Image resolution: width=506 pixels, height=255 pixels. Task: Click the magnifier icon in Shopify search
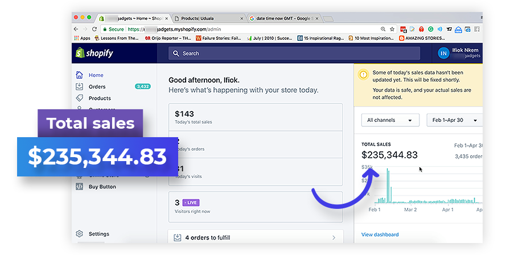click(x=176, y=54)
